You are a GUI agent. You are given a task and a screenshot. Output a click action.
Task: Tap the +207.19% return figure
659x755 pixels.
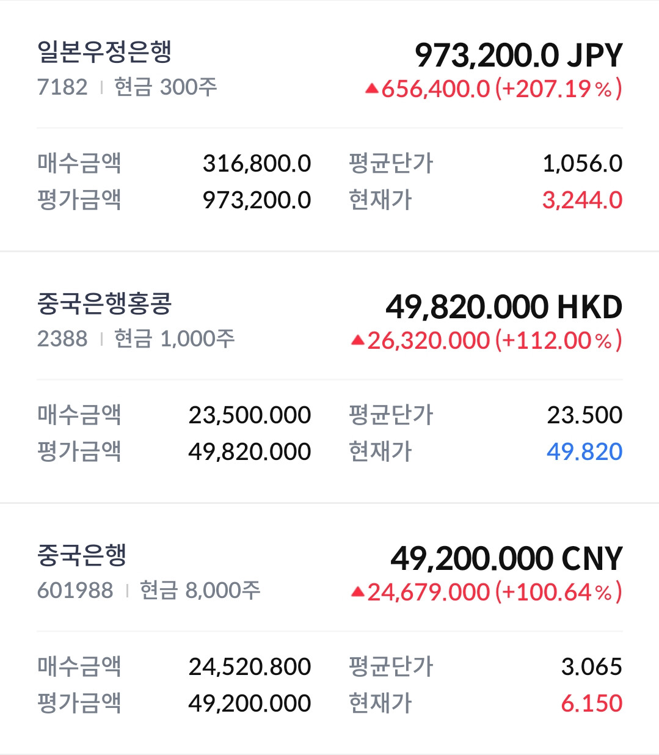(559, 89)
